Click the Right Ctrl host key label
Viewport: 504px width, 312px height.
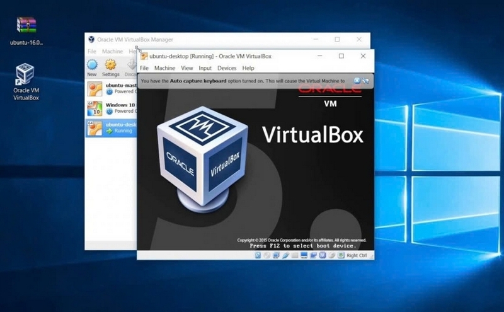357,255
